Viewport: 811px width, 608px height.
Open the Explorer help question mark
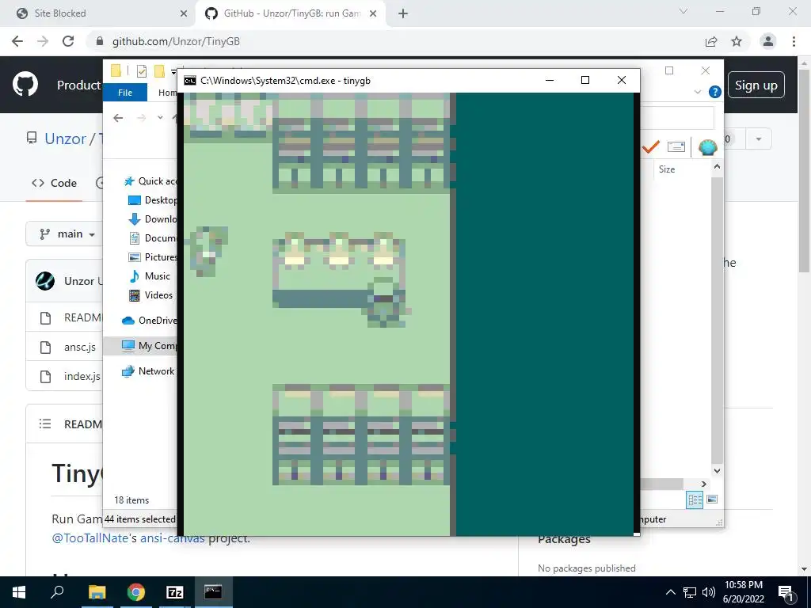tap(715, 92)
